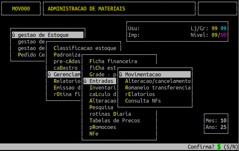239x151 pixels.
Task: Open the NFe menu item
Action: (94, 134)
